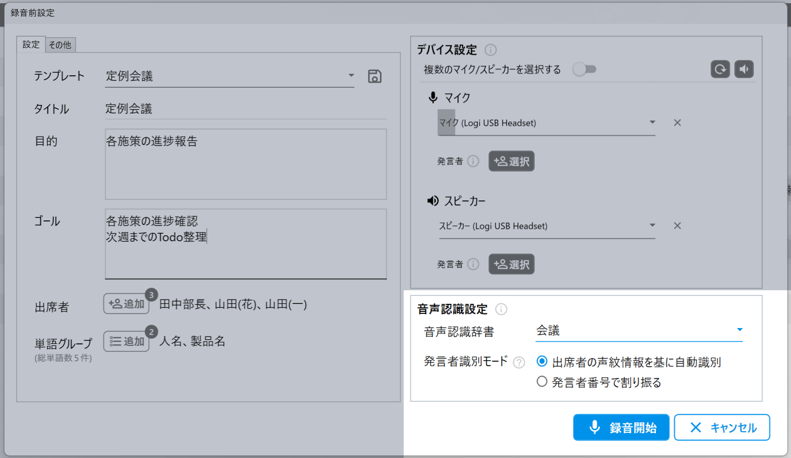791x458 pixels.
Task: Switch to the 設定 tab
Action: [x=31, y=45]
